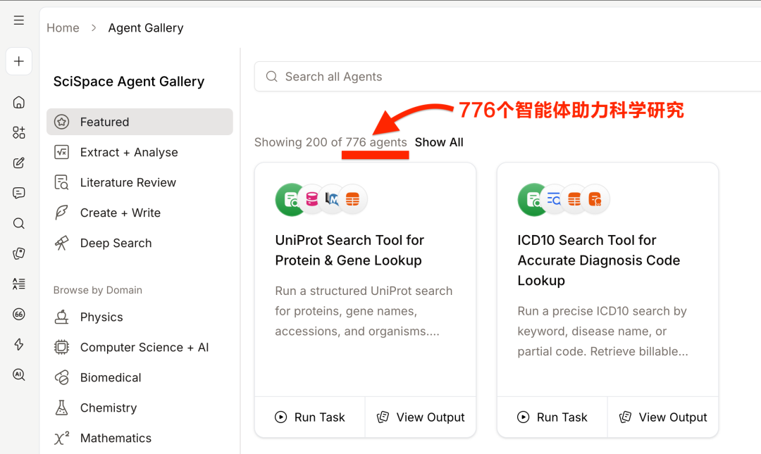Screen dimensions: 761x454
Task: Open the Mathematics domain
Action: coord(116,438)
